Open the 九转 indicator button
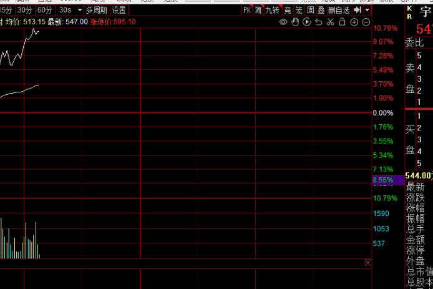The image size is (433, 289). tap(273, 10)
